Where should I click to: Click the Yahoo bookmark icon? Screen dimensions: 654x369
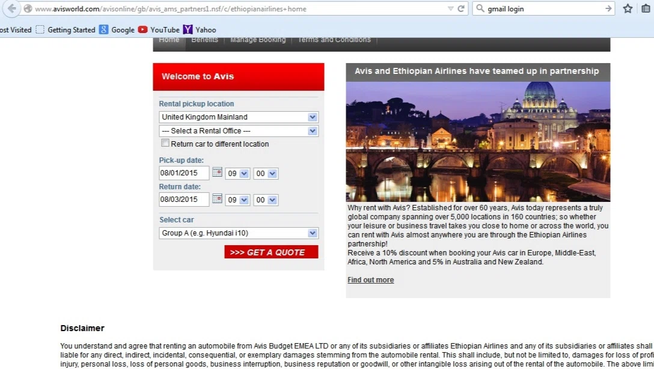188,29
